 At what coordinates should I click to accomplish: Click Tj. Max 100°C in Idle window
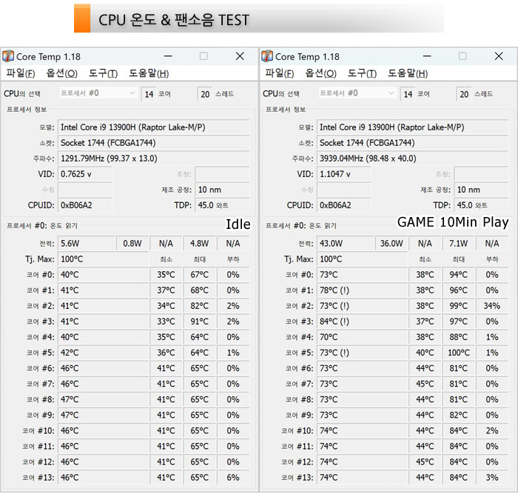click(104, 259)
